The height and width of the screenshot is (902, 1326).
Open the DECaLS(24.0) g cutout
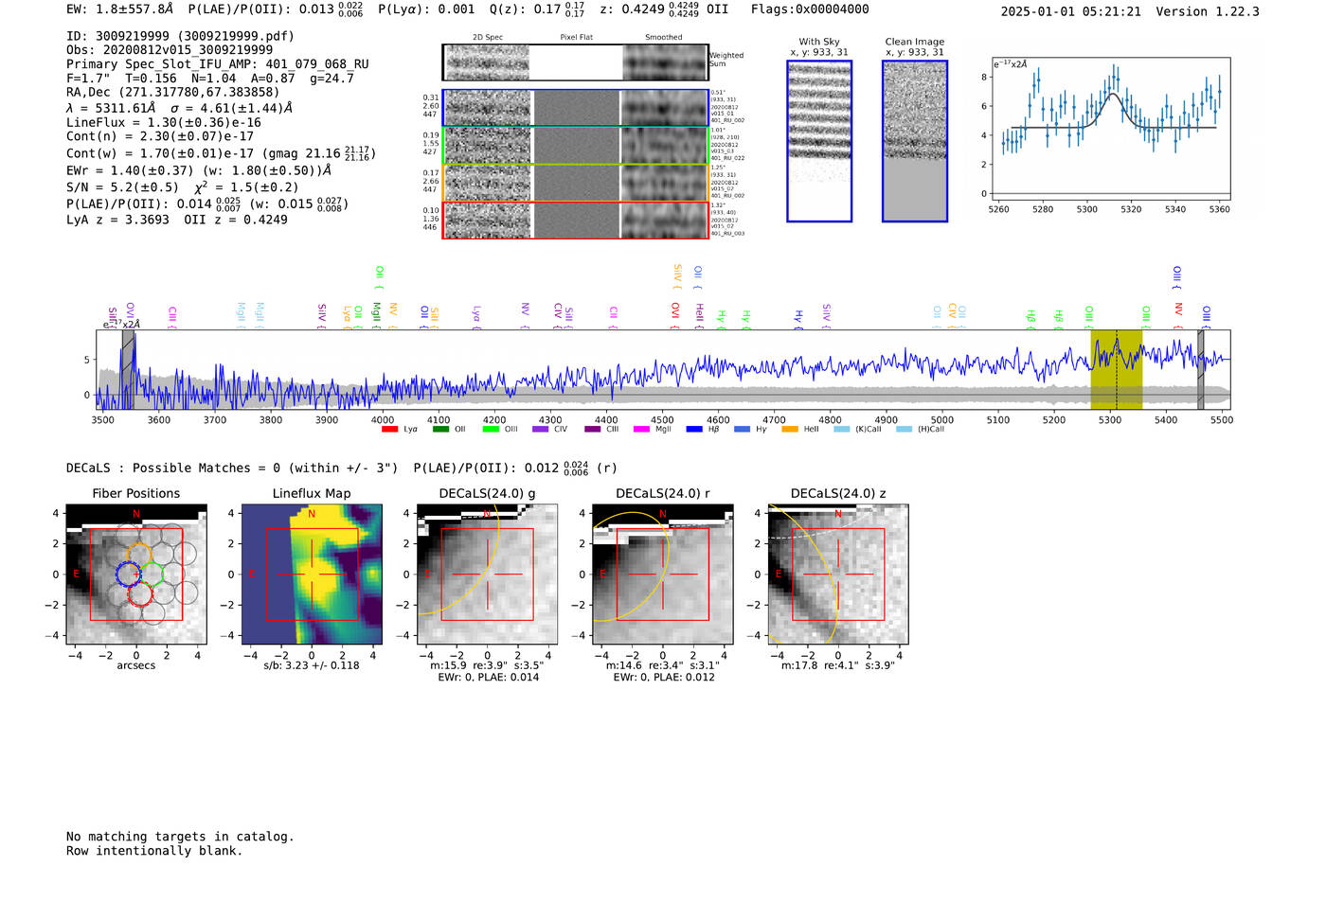coord(488,574)
